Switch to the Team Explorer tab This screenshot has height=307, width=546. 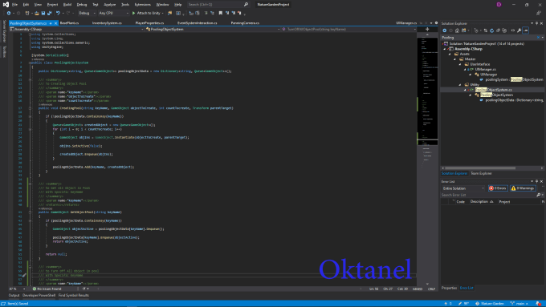[481, 173]
